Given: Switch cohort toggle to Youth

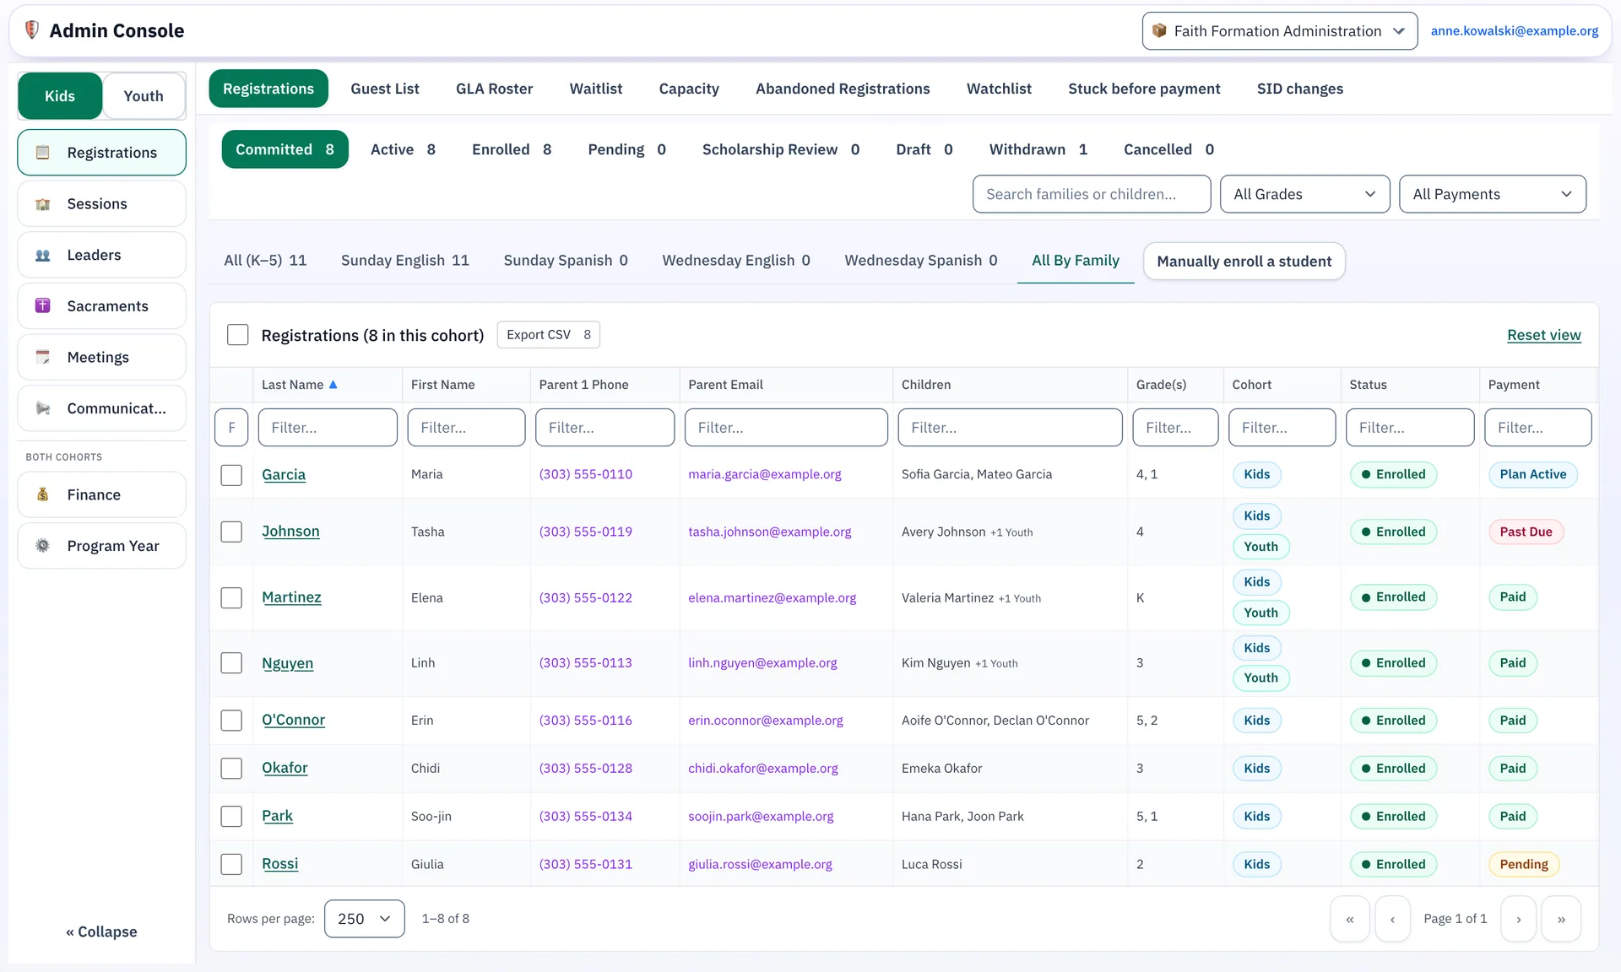Looking at the screenshot, I should pos(144,96).
